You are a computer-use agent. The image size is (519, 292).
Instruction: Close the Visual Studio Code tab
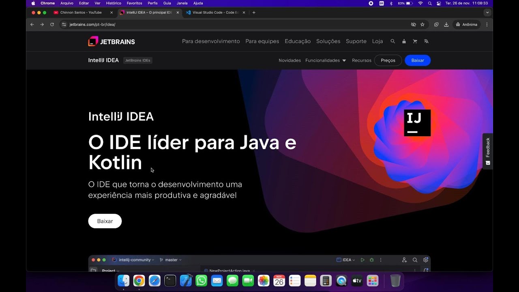pos(244,13)
